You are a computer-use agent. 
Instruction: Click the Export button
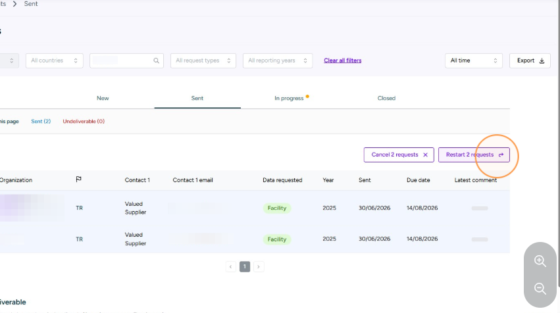[x=530, y=60]
